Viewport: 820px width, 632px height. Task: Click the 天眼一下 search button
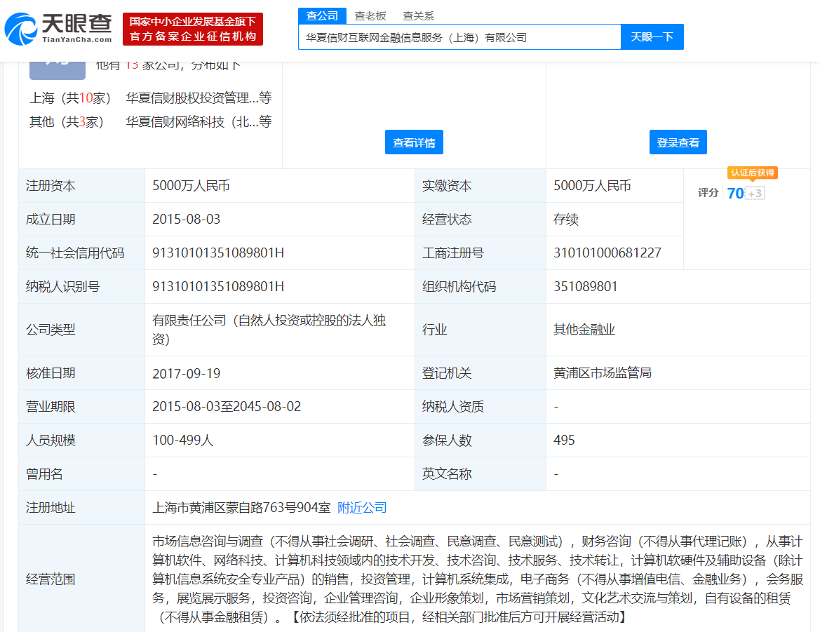tap(652, 37)
